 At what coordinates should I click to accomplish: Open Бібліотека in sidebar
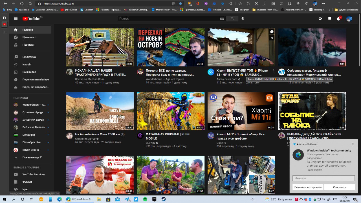(30, 57)
